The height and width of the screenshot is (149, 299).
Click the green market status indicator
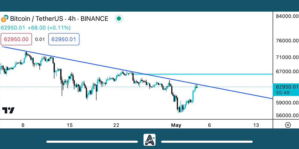(x=119, y=19)
